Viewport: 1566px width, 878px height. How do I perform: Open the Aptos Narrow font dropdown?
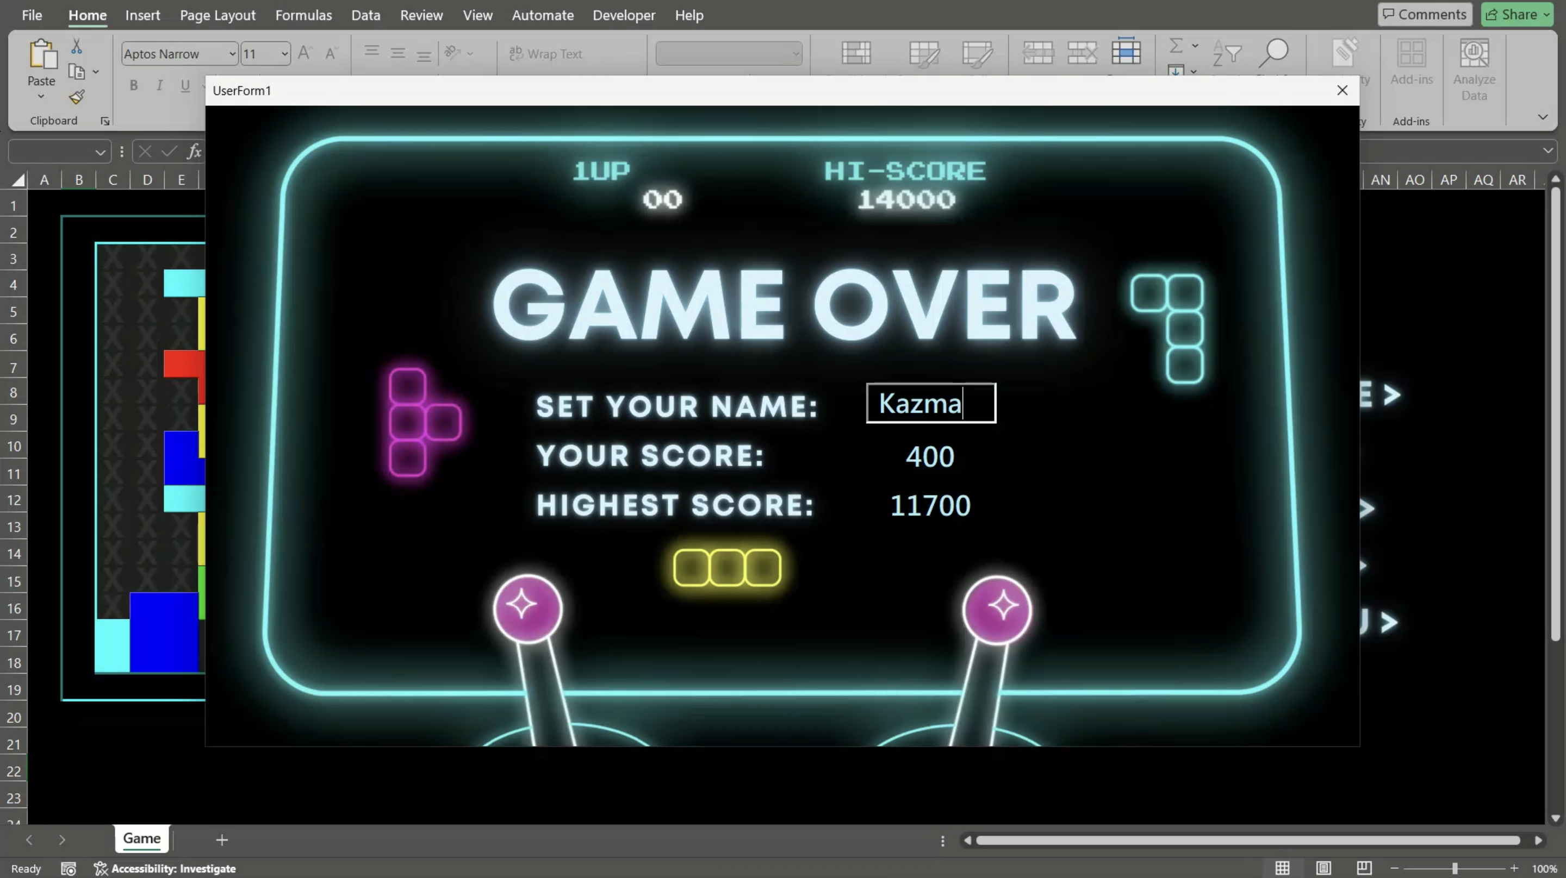pyautogui.click(x=232, y=54)
